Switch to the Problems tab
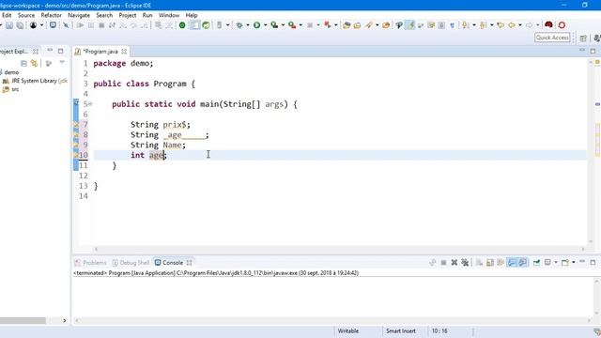The height and width of the screenshot is (338, 601). click(x=90, y=263)
